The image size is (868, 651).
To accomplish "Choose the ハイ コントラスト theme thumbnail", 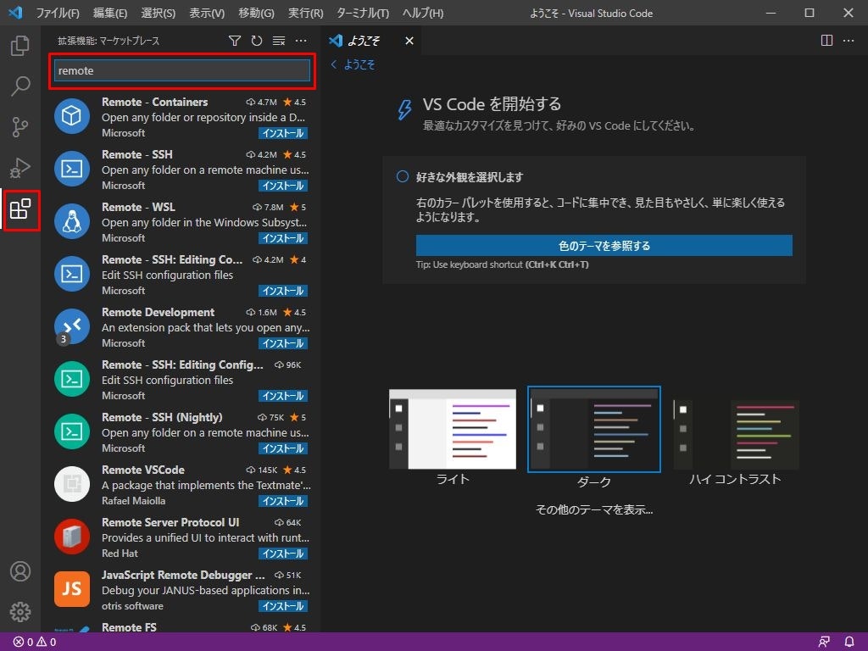I will click(x=736, y=434).
